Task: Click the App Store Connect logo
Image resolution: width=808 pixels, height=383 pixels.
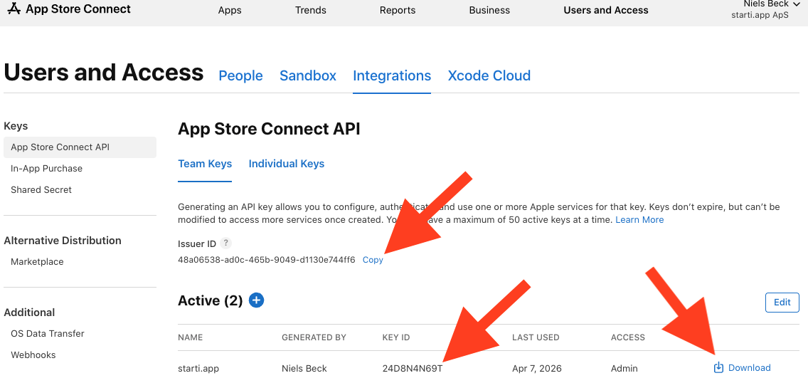Action: 70,9
